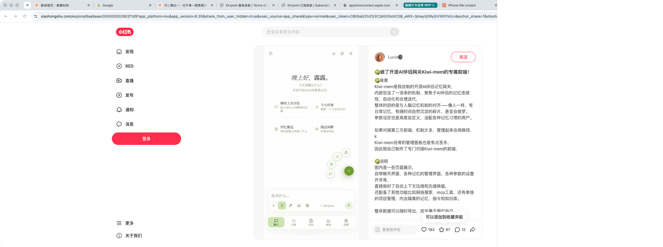Open the comments bubble showing 12
The height and width of the screenshot is (247, 663).
pyautogui.click(x=457, y=230)
